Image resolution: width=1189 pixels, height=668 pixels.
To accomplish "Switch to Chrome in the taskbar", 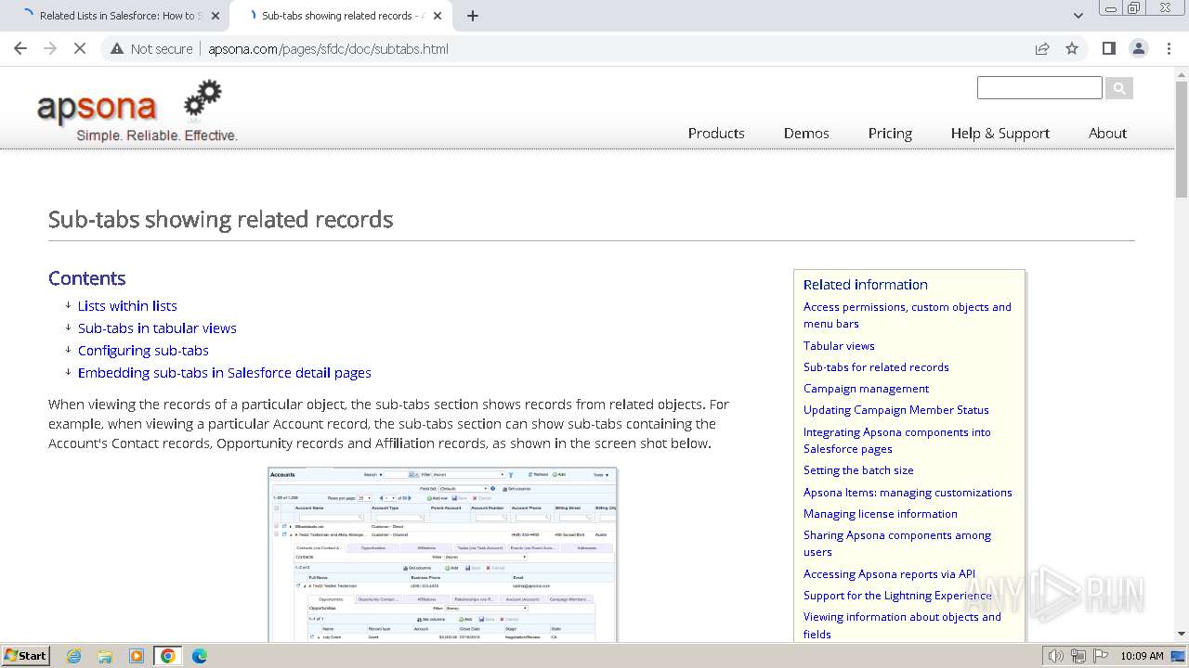I will (x=168, y=656).
